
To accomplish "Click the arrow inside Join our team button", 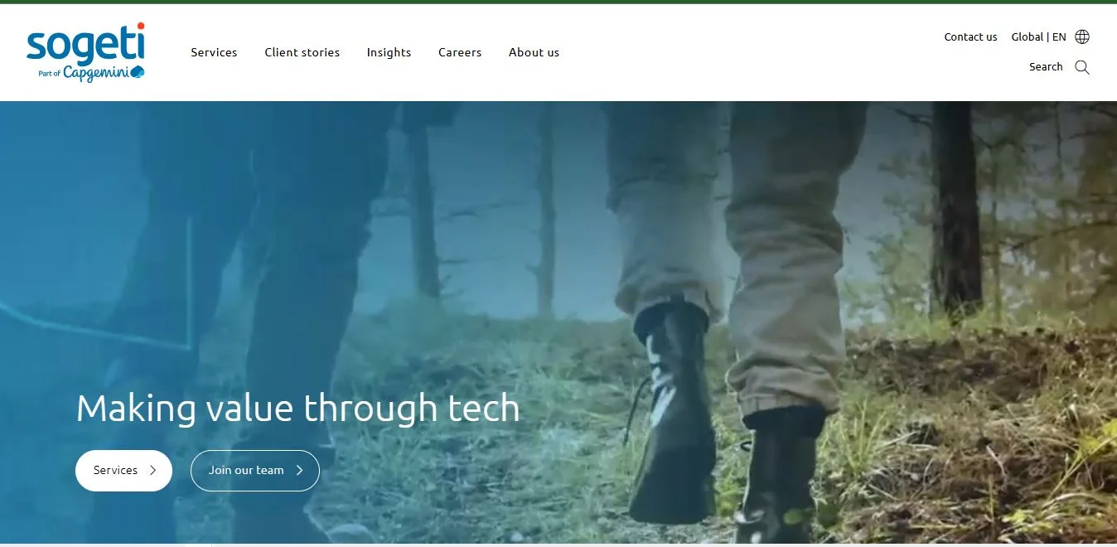I will point(299,471).
